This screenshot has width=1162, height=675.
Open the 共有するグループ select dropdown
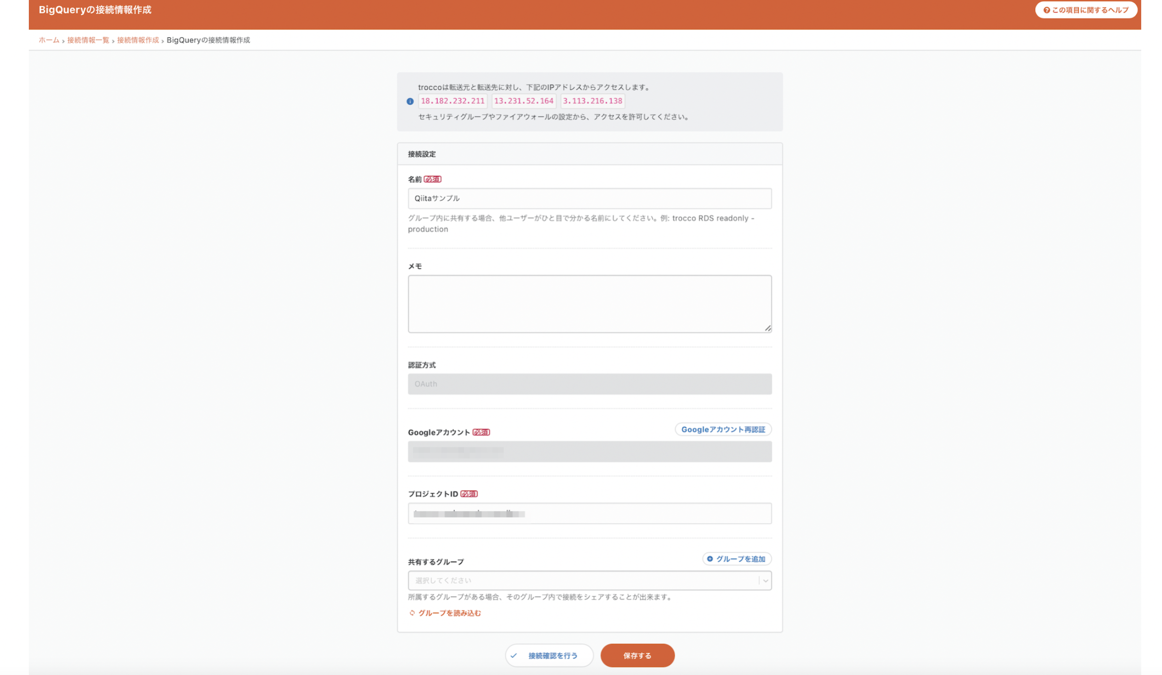coord(589,581)
